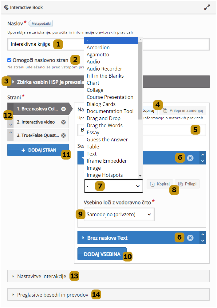The image size is (217, 308).
Task: Open the content type dropdown
Action: click(113, 186)
